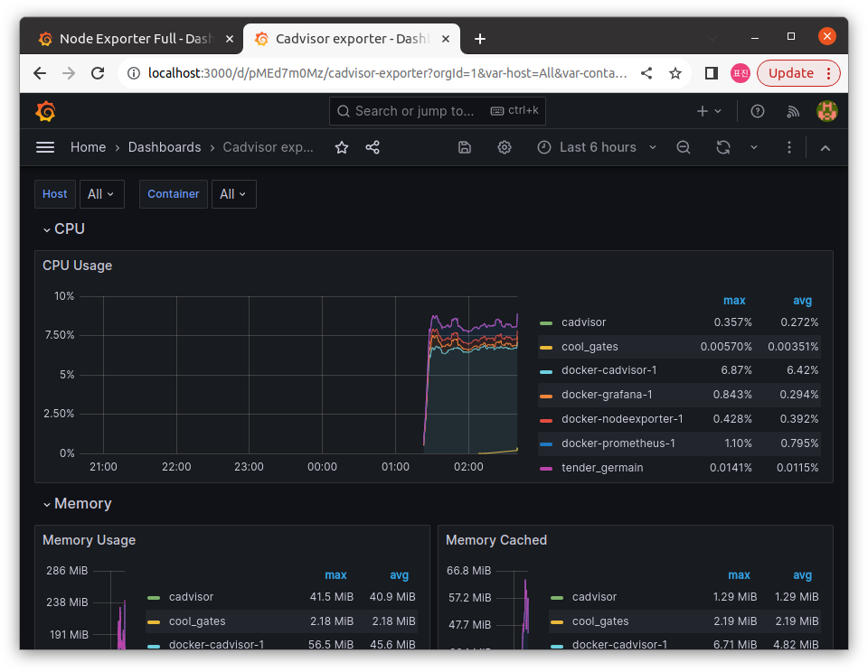Click green cadvisor color swatch in CPU legend
The width and height of the screenshot is (868, 672).
point(546,323)
